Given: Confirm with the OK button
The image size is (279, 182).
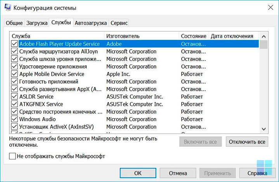Looking at the screenshot, I should [138, 173].
